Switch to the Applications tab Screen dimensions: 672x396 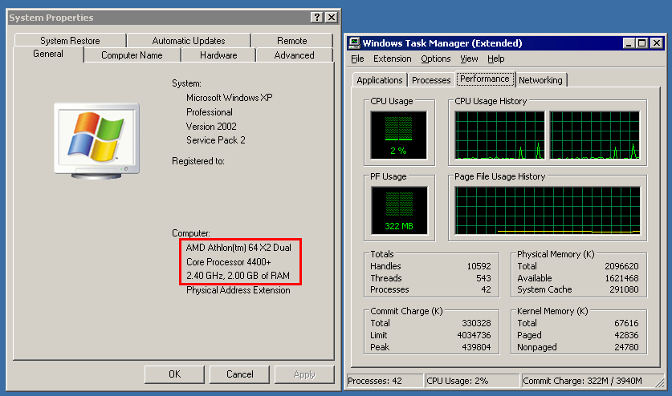pos(379,80)
